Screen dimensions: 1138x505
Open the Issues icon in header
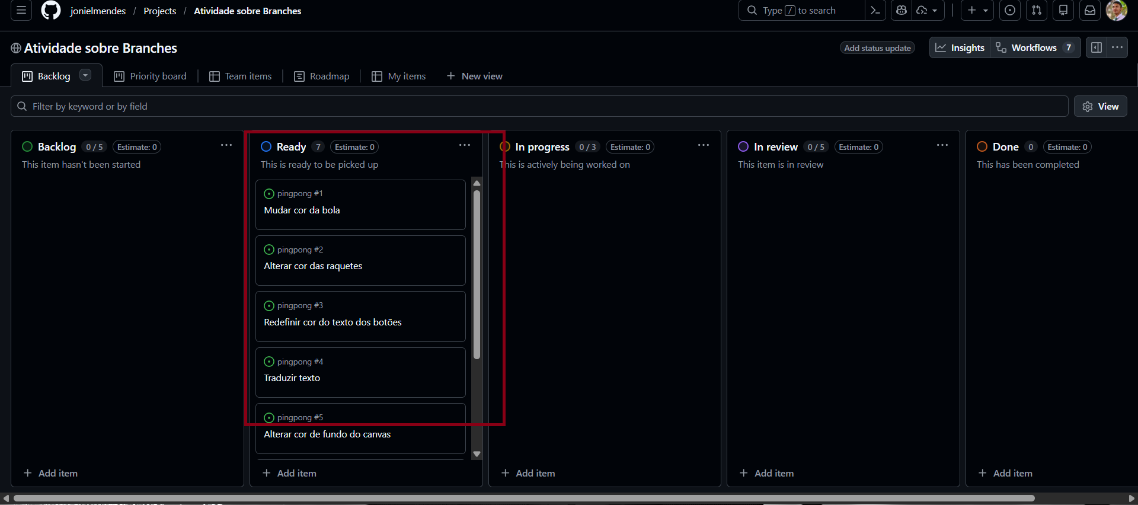point(1010,11)
